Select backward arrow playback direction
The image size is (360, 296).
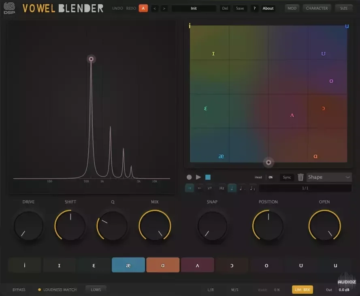[x=200, y=188]
